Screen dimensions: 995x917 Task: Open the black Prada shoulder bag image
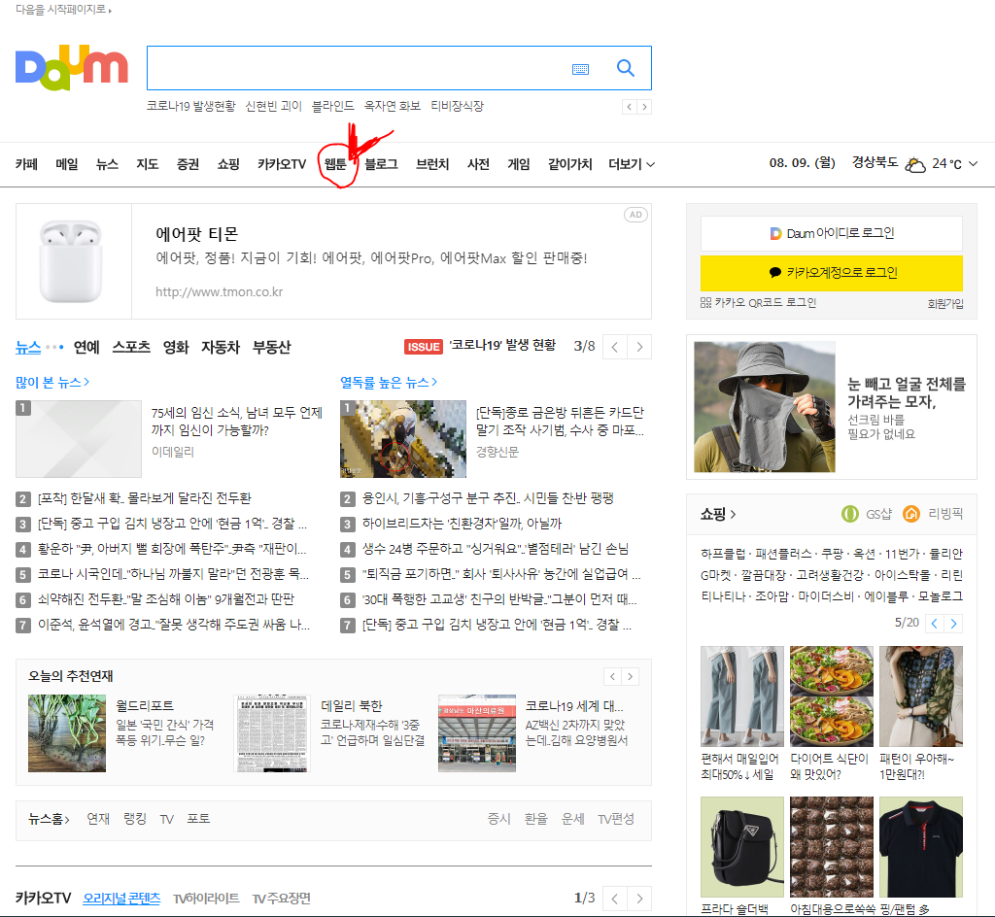741,847
